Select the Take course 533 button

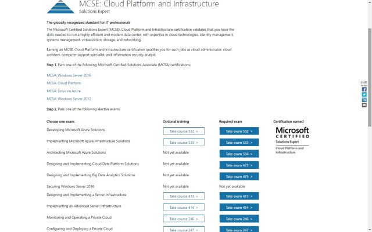[x=184, y=142]
